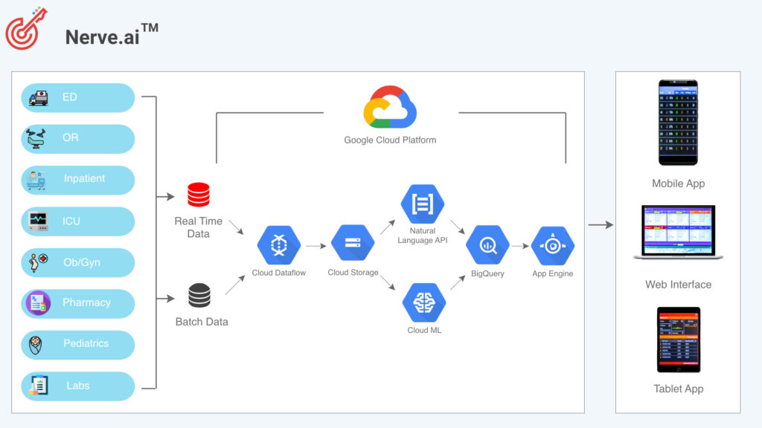This screenshot has width=762, height=428.
Task: Click the heart monitor icon in ICU pill
Action: (x=39, y=221)
